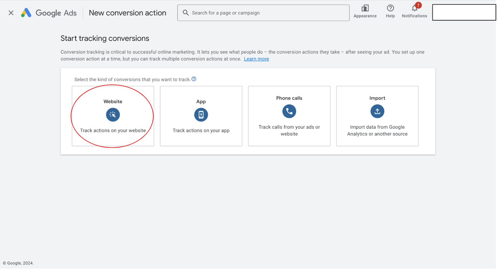Click the red notification alert badge

click(418, 5)
